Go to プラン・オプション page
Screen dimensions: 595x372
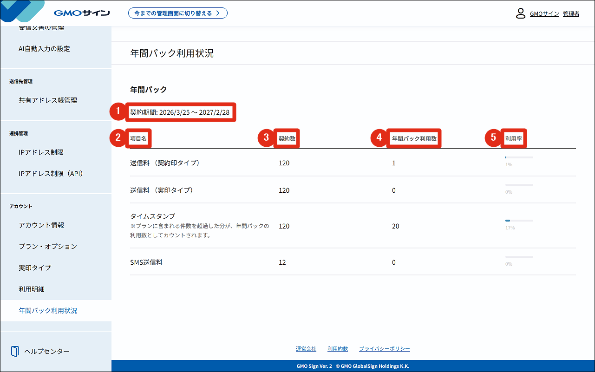point(48,247)
